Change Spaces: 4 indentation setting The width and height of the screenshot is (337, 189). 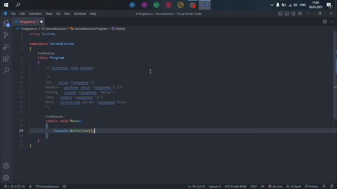tap(215, 186)
